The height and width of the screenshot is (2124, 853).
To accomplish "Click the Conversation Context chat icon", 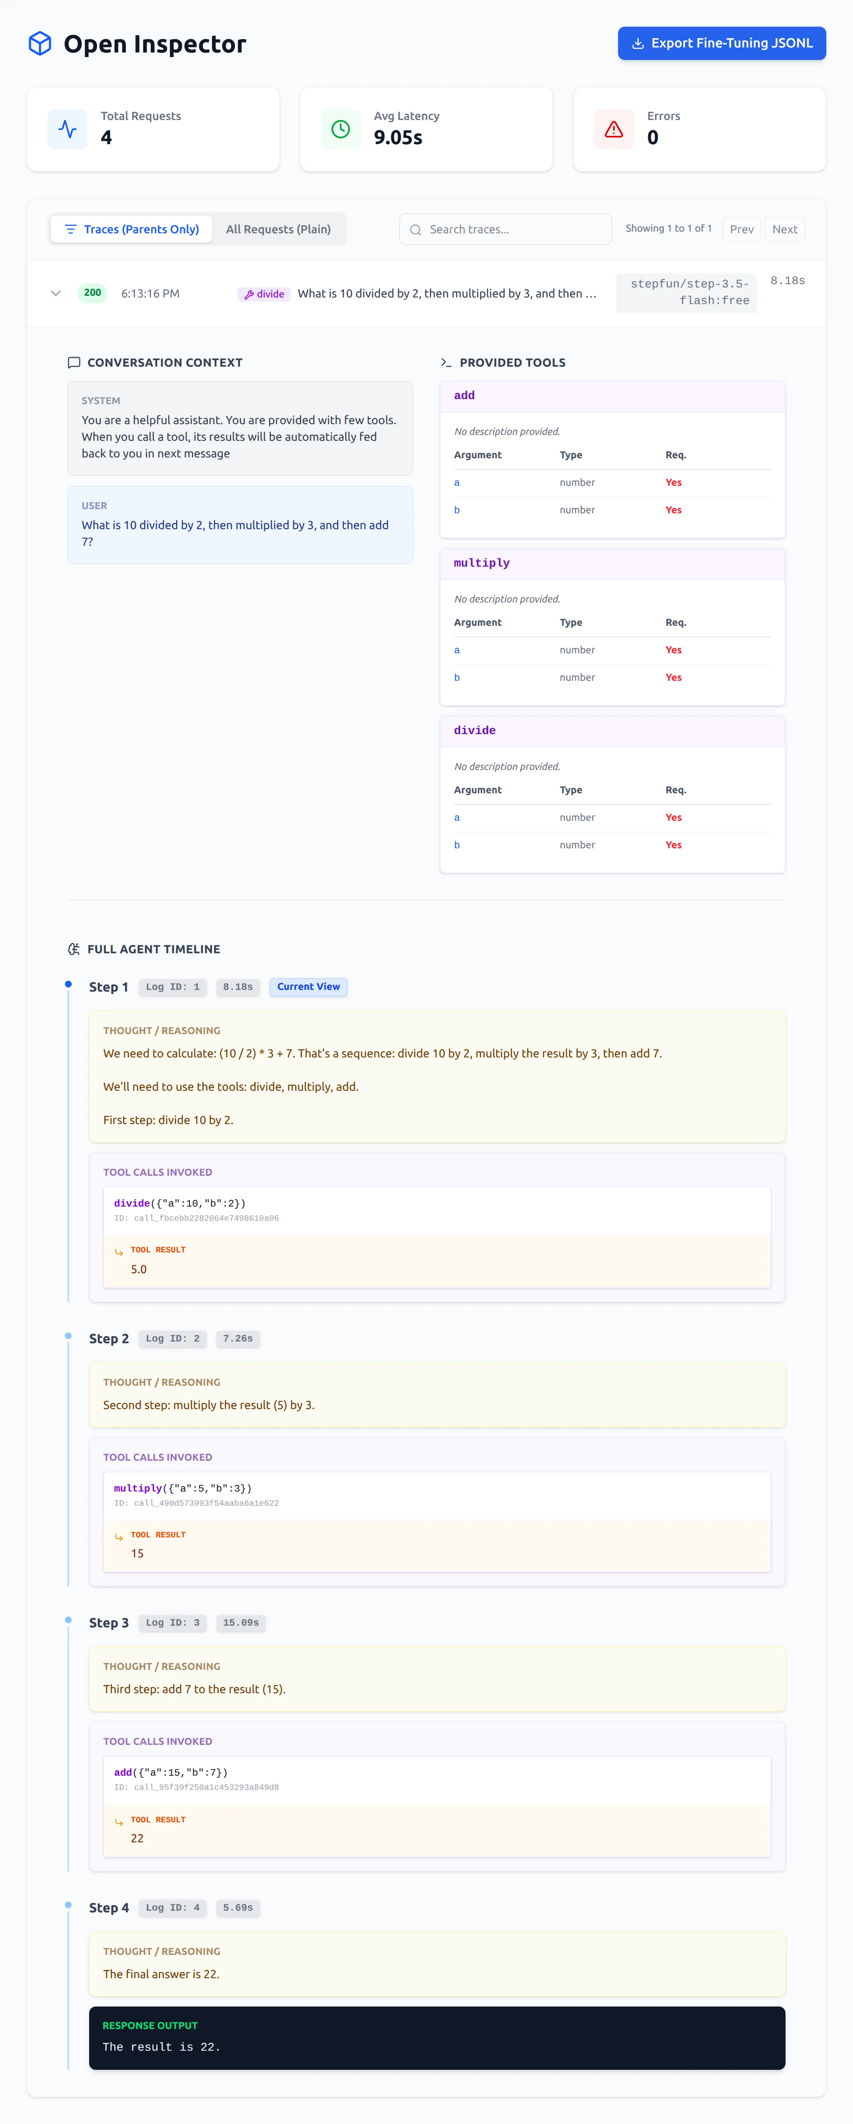I will [x=74, y=363].
